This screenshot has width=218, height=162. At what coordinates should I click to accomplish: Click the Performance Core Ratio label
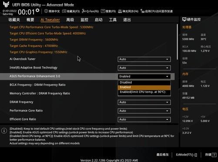click(x=26, y=111)
